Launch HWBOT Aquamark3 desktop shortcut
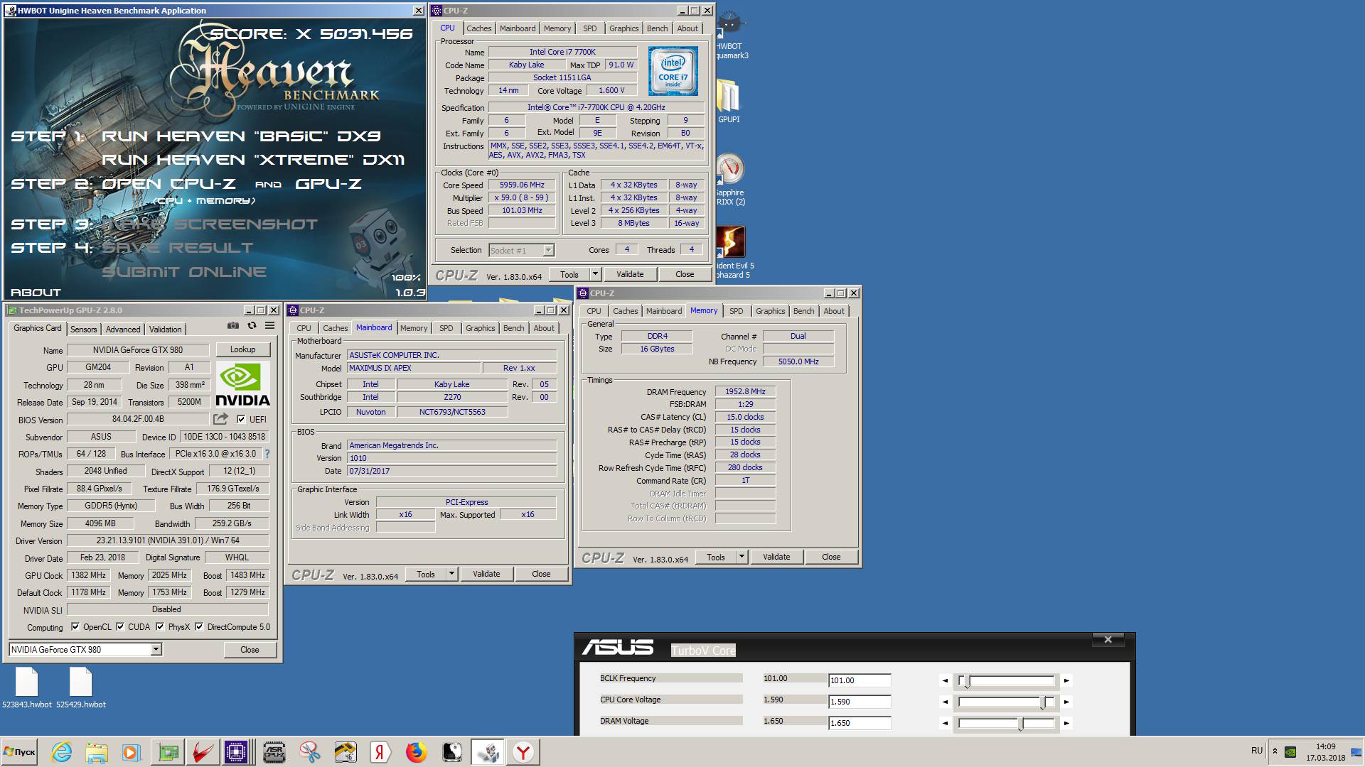The height and width of the screenshot is (767, 1365). point(731,36)
